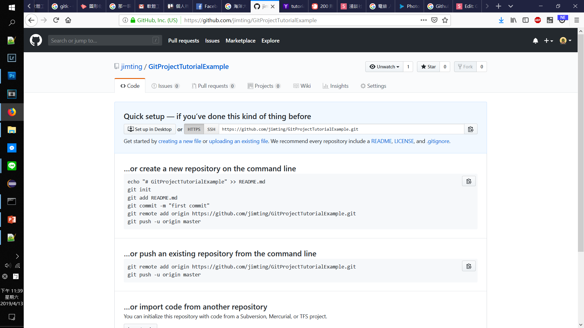584x328 pixels.
Task: Star the GitProjectTutorialExample repository
Action: [x=428, y=67]
